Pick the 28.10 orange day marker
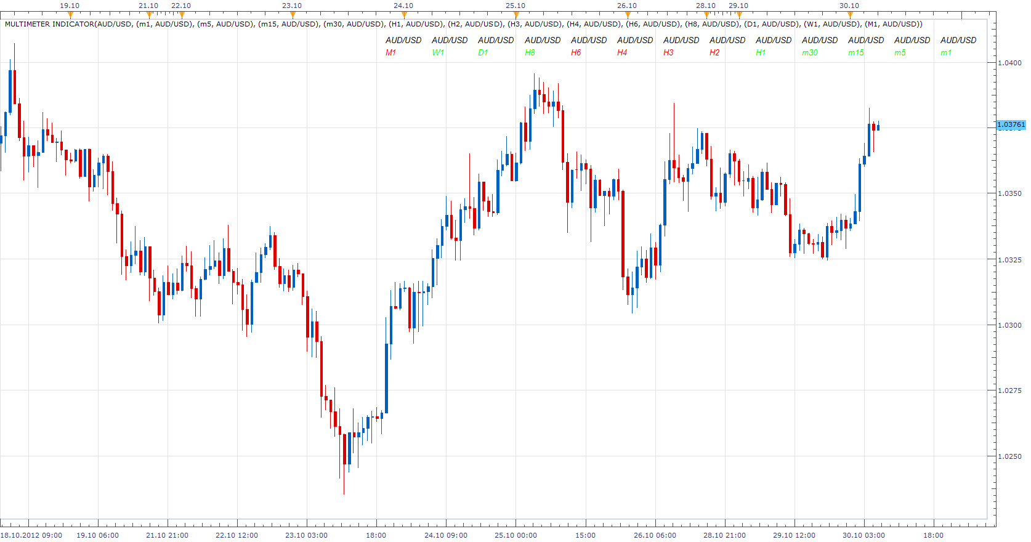The height and width of the screenshot is (542, 1031). [706, 14]
